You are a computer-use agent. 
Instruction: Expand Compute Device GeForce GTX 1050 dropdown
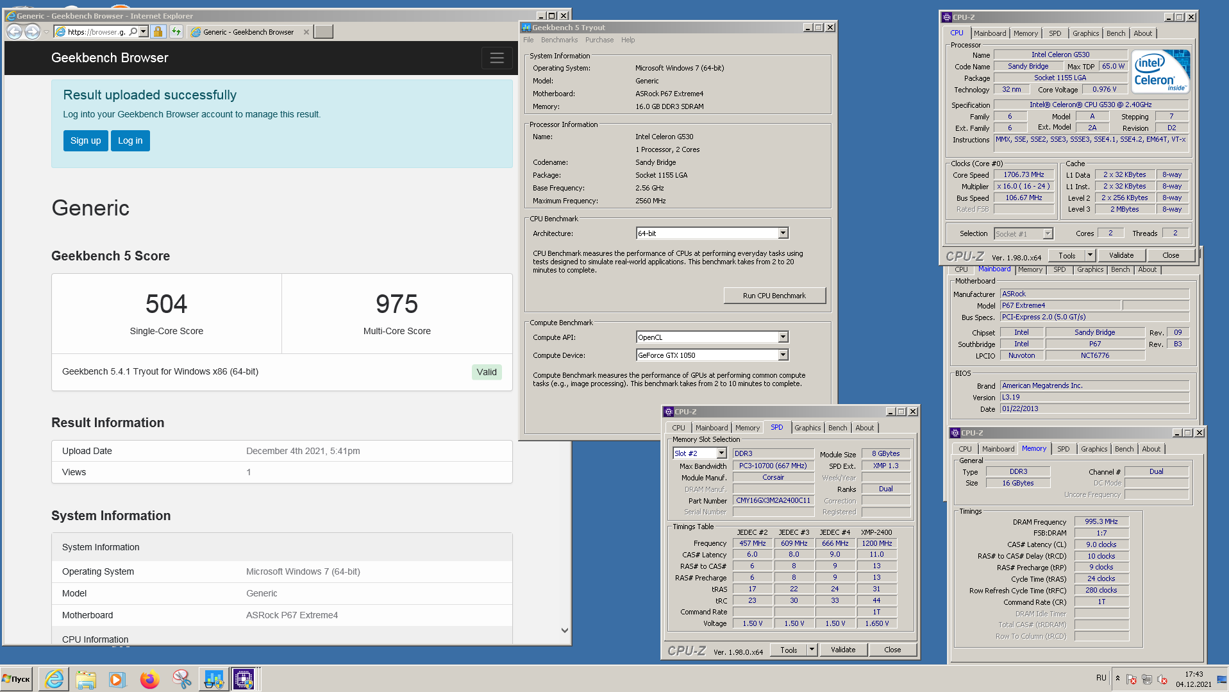click(x=783, y=355)
